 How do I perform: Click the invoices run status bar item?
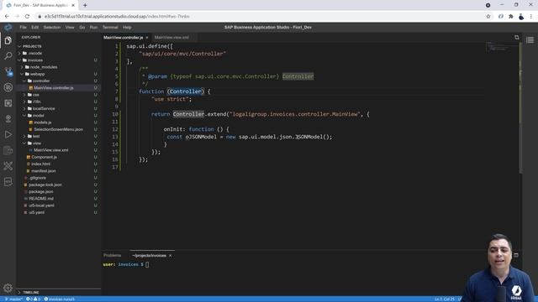pos(60,299)
